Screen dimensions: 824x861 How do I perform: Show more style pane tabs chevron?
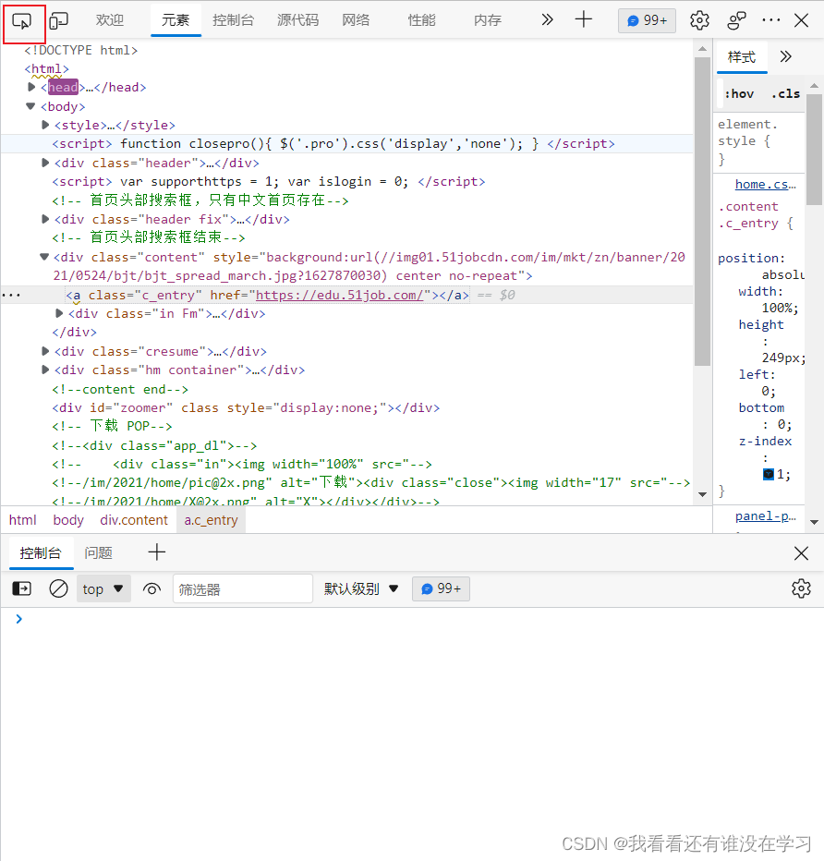tap(785, 56)
